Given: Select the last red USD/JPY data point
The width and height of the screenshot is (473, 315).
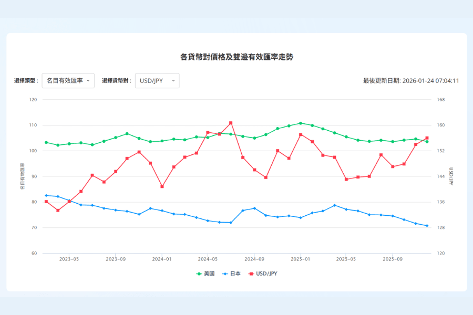Looking at the screenshot, I should [x=427, y=138].
